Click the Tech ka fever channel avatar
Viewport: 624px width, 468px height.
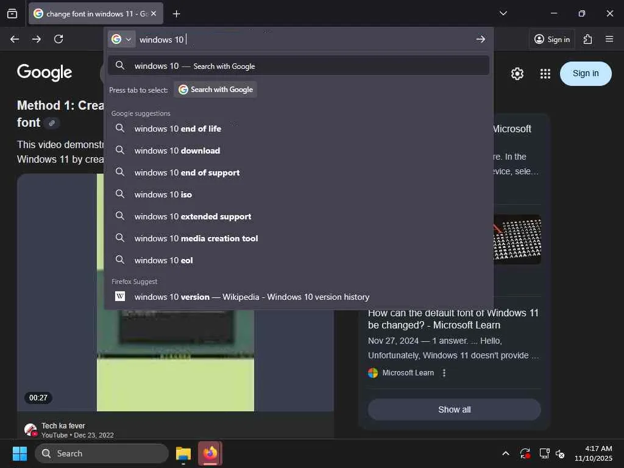[30, 430]
